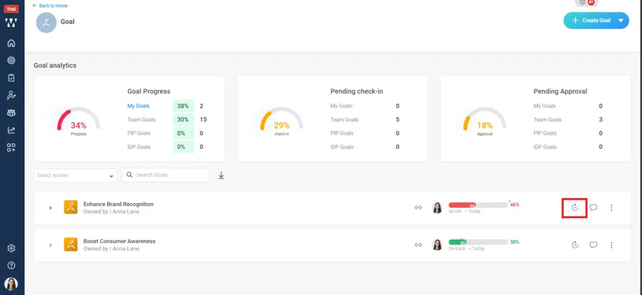
Task: Expand the Boost Consumer Awareness goal row
Action: click(x=51, y=245)
